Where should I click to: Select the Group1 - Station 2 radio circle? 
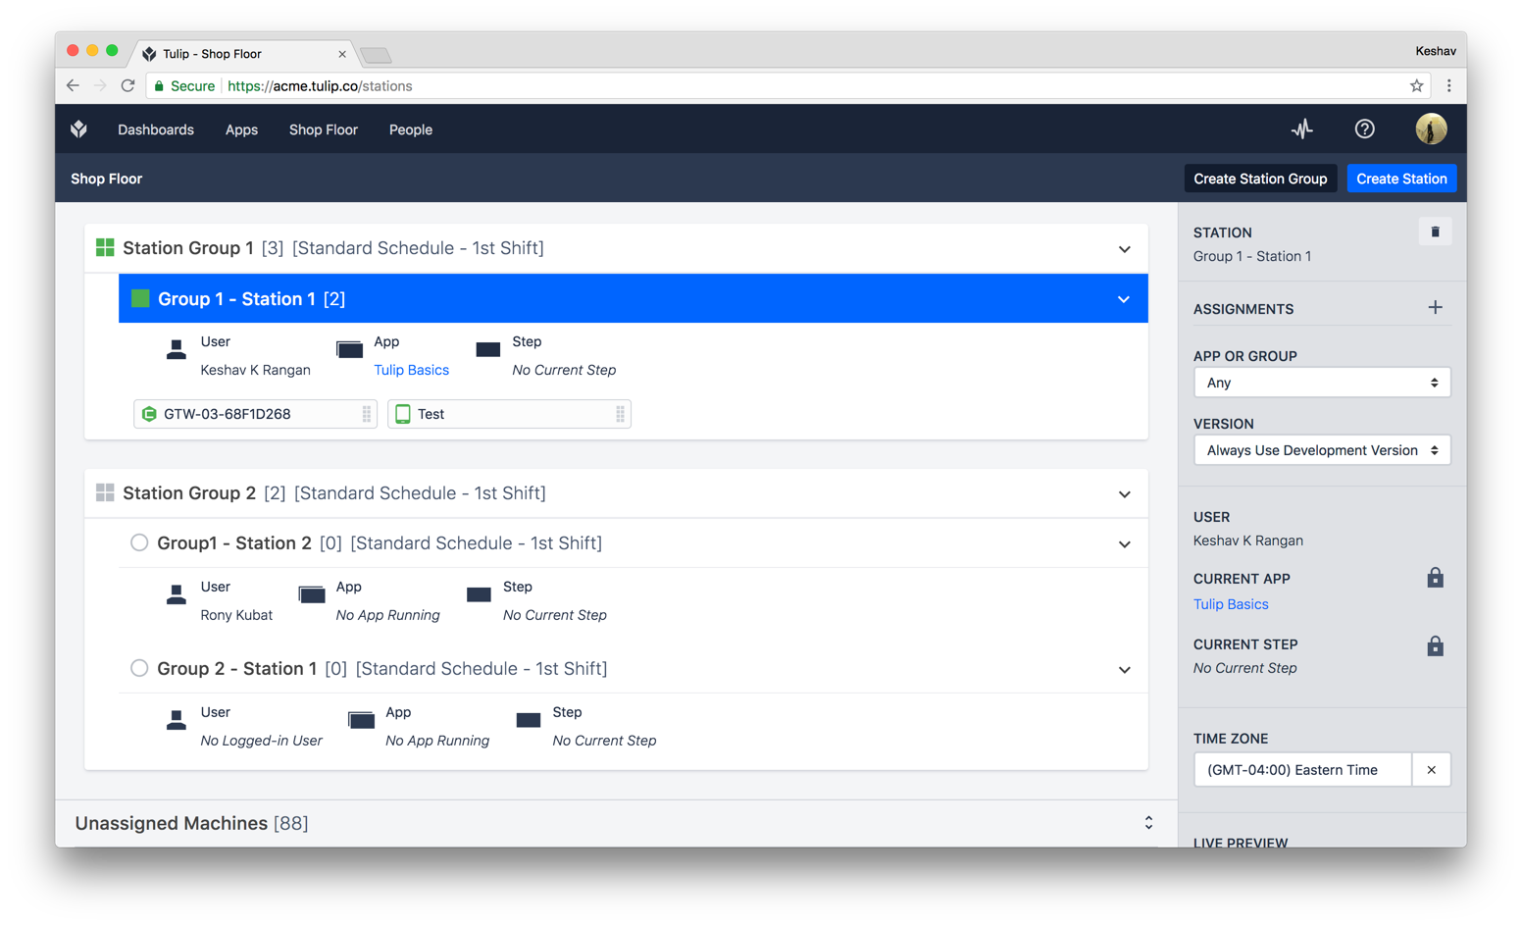pos(139,542)
